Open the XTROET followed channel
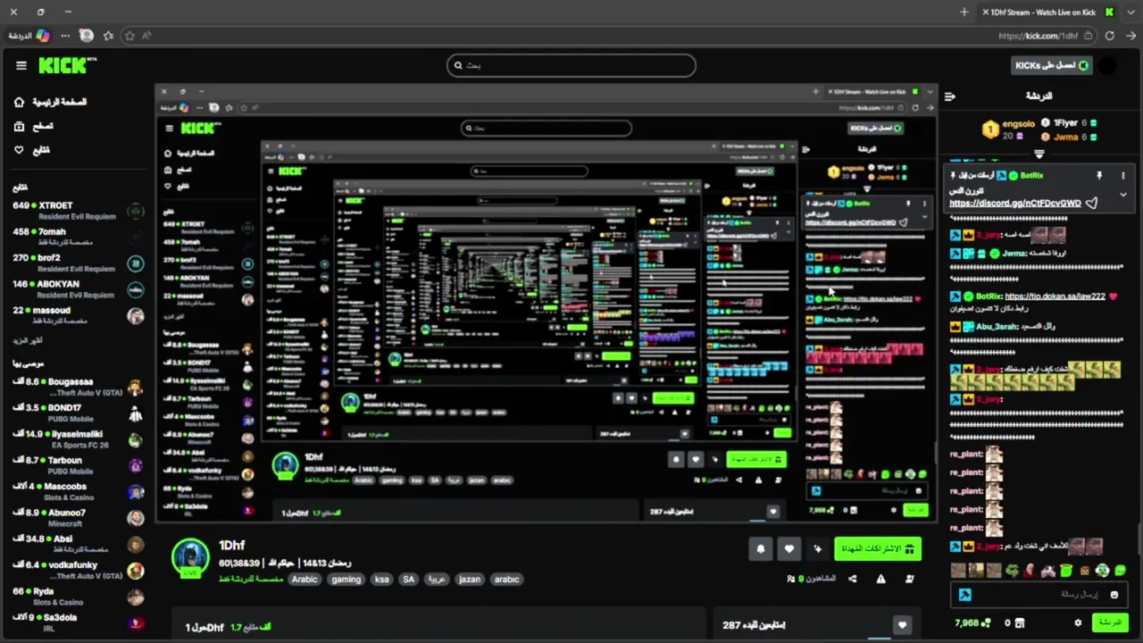1143x643 pixels. coord(78,211)
